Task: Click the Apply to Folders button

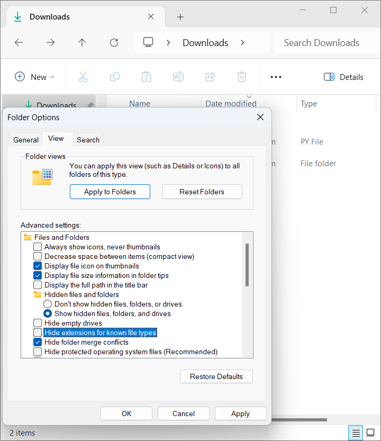Action: 110,192
